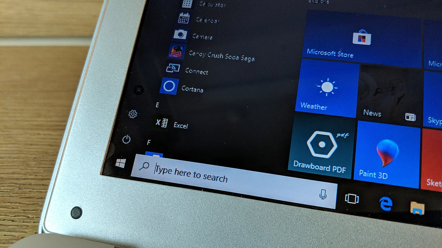This screenshot has width=442, height=248.
Task: Select the Excel list entry text
Action: 180,125
